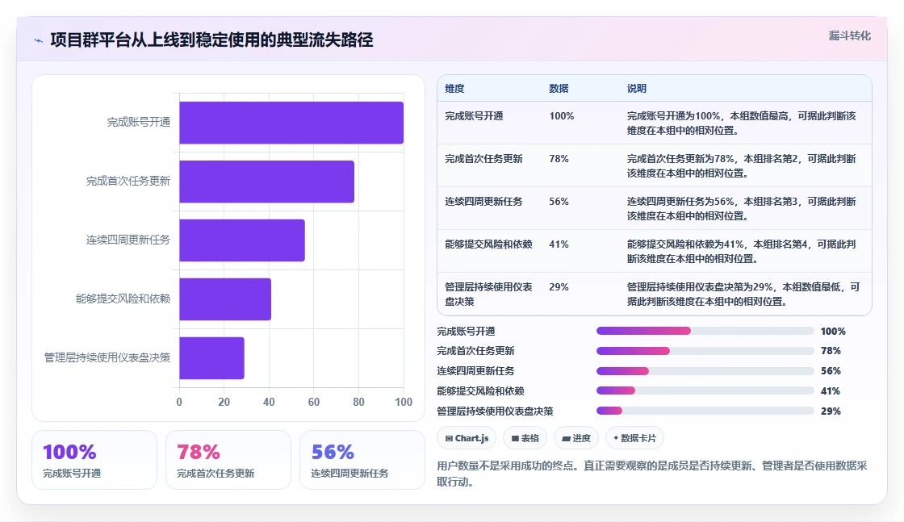Click the 连续四周更新任务 progress bar
This screenshot has width=904, height=522.
pos(705,371)
